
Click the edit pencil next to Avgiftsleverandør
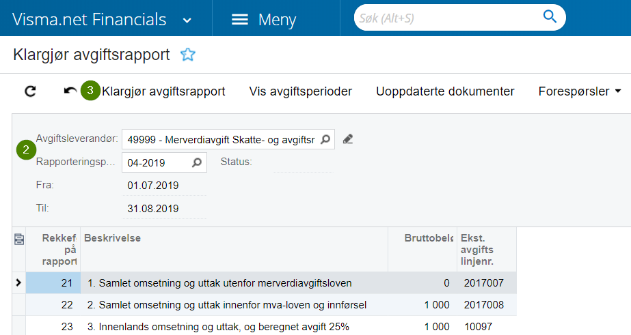[x=348, y=139]
